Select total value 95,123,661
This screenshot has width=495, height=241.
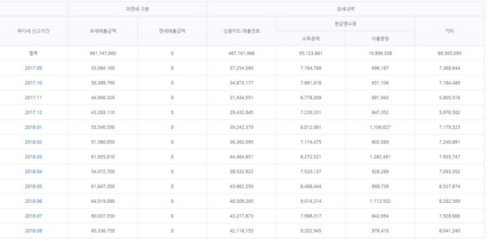point(310,54)
